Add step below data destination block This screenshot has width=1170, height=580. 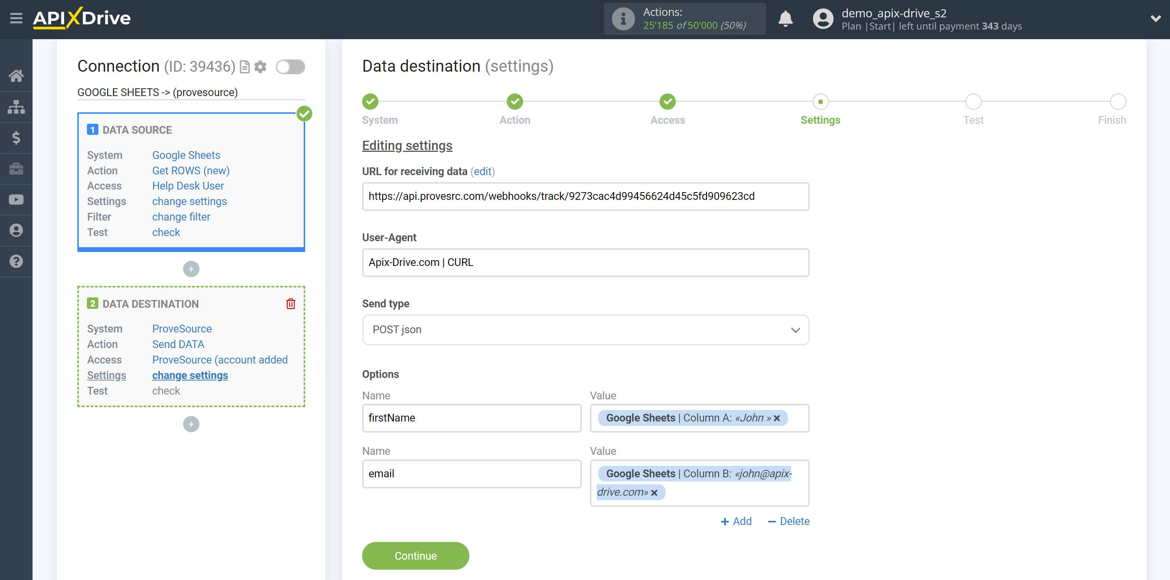coord(191,424)
